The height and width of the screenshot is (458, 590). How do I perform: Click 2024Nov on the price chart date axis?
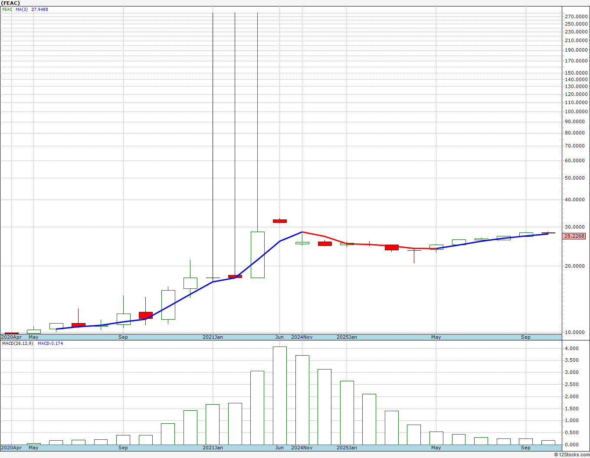(x=302, y=337)
